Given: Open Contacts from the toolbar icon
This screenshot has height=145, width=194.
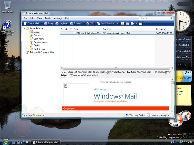Looking at the screenshot, I should (123, 23).
